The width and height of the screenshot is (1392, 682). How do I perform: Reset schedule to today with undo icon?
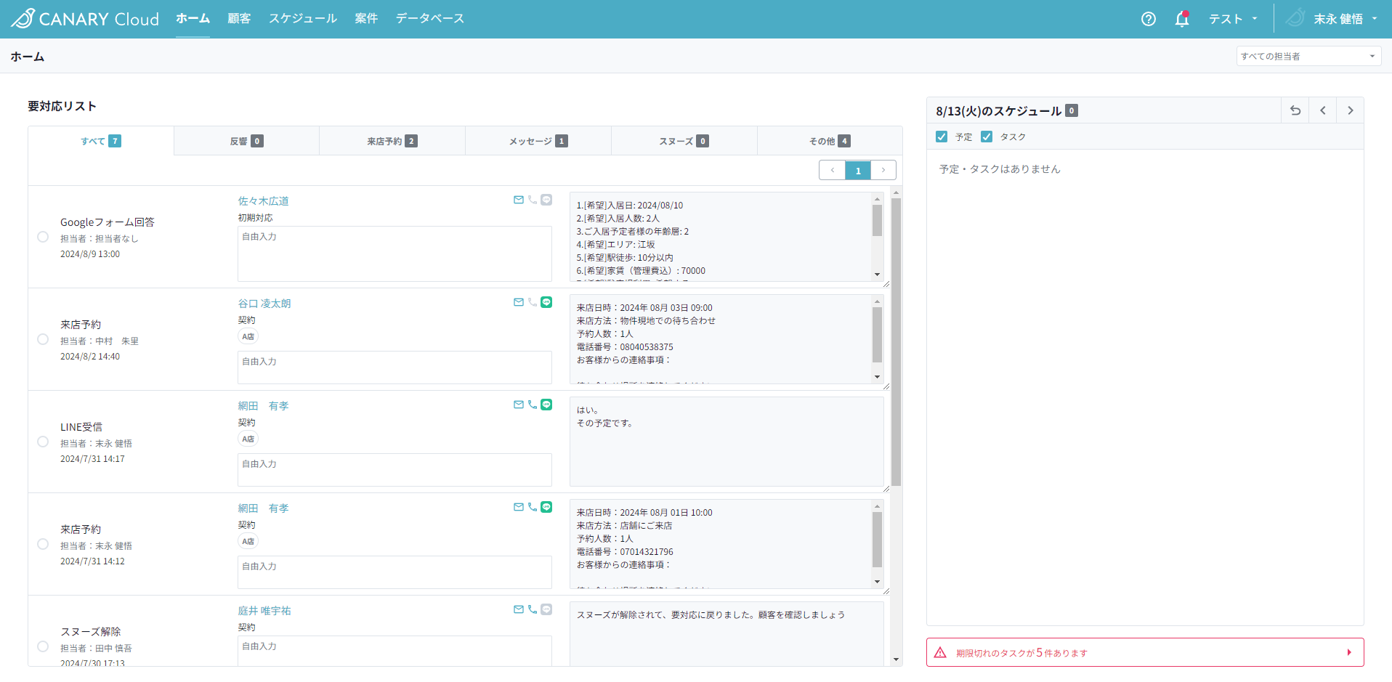pyautogui.click(x=1295, y=110)
